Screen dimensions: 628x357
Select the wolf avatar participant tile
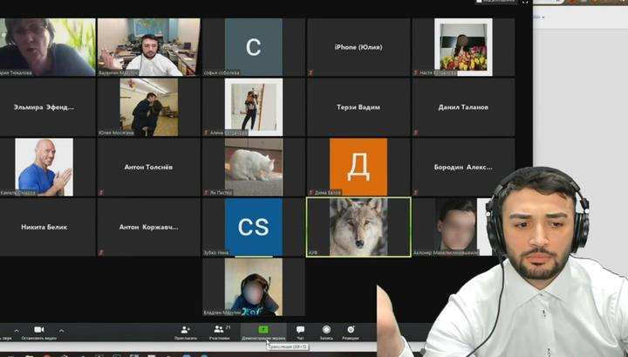pyautogui.click(x=358, y=227)
